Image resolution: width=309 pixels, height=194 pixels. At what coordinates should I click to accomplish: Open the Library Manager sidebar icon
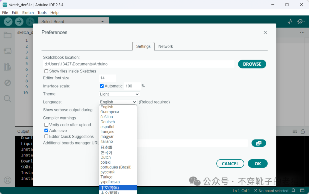point(7,67)
